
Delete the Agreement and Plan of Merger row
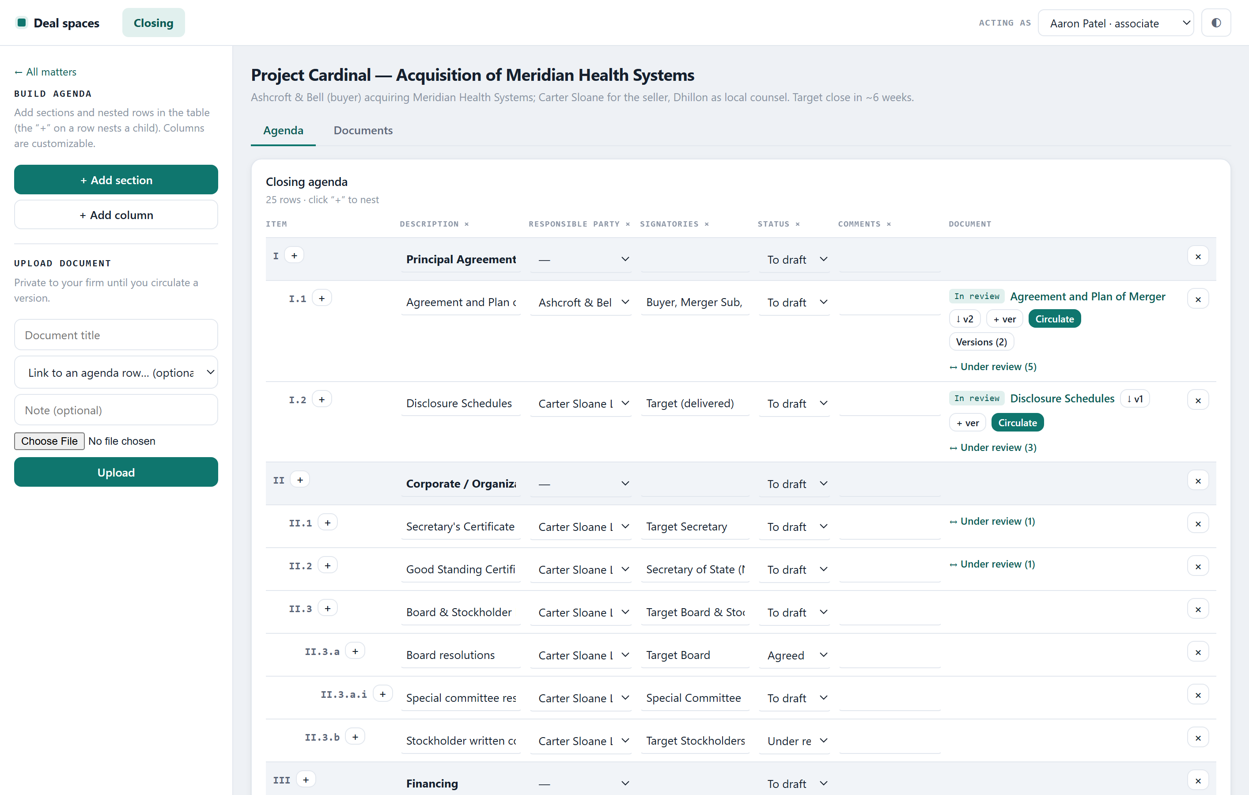tap(1198, 299)
